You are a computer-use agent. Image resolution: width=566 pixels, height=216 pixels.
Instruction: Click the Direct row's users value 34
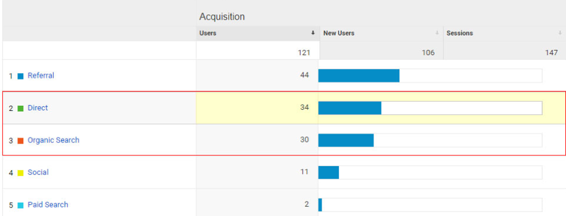click(304, 108)
